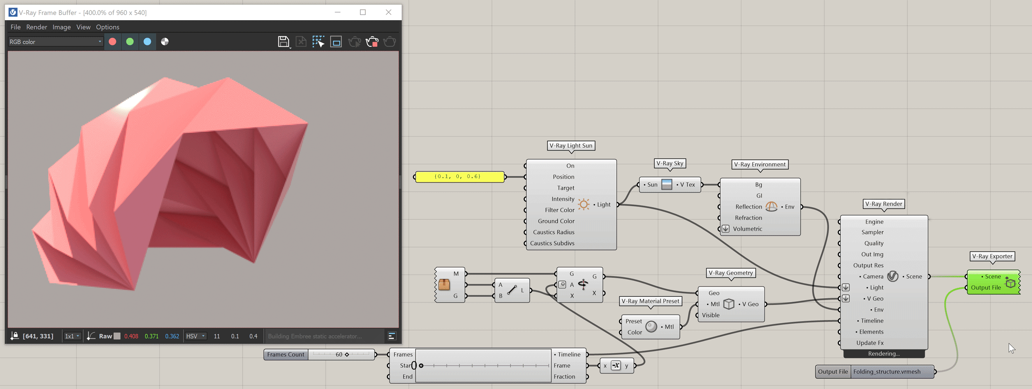
Task: Click the Rendering... status bar on V-Ray Render
Action: pyautogui.click(x=884, y=354)
